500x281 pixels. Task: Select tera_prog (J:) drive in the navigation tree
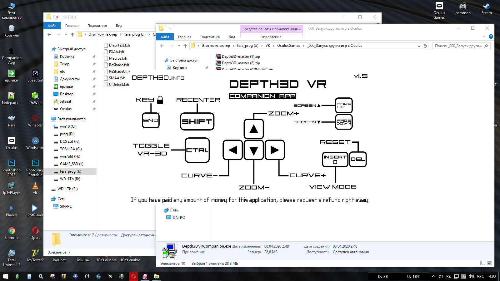tap(70, 171)
